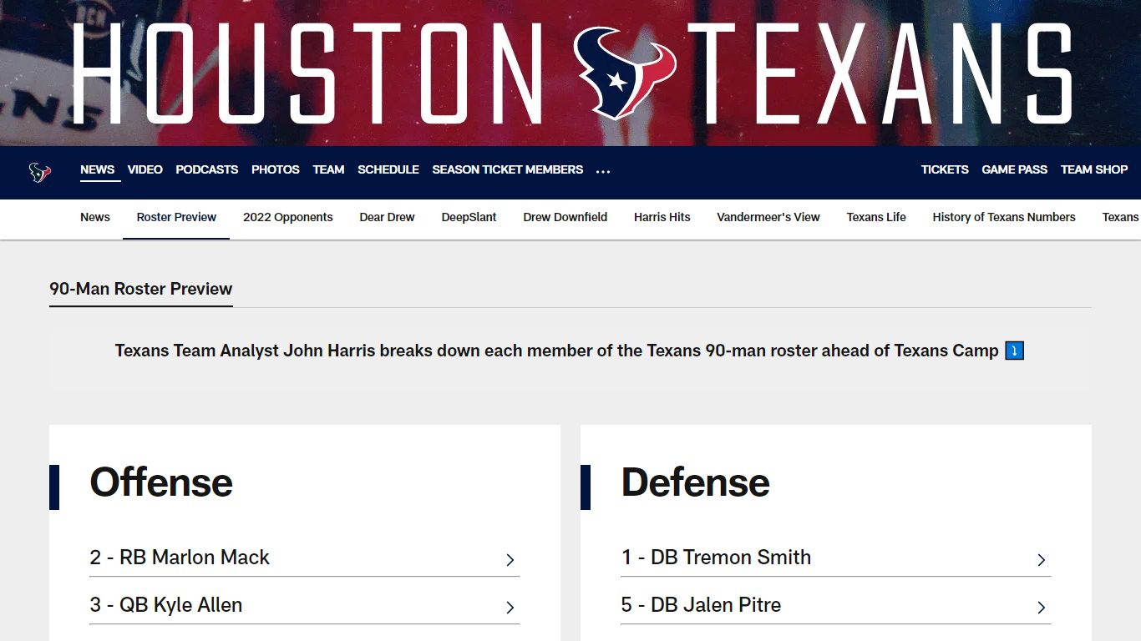The height and width of the screenshot is (641, 1141).
Task: Switch to the Texans Life tab
Action: [876, 217]
